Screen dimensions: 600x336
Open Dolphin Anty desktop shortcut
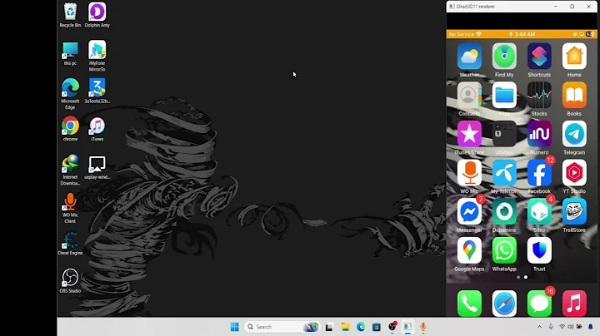(97, 15)
